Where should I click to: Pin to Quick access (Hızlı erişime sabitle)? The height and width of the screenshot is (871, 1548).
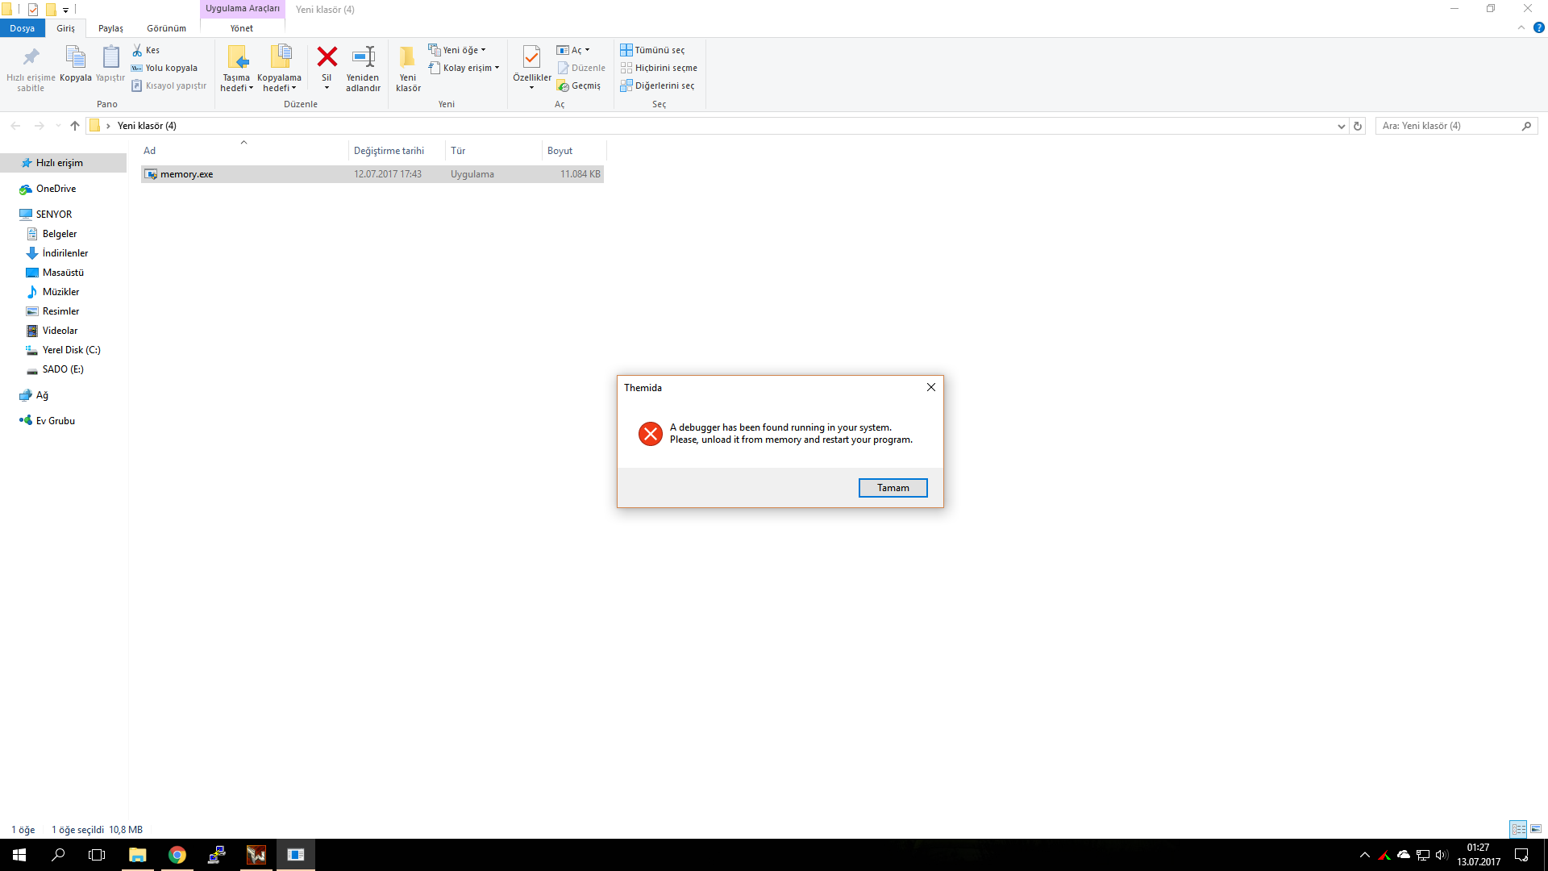coord(31,68)
